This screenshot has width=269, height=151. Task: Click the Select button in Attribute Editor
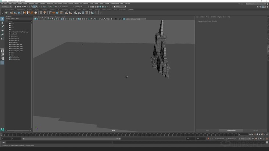(x=207, y=130)
